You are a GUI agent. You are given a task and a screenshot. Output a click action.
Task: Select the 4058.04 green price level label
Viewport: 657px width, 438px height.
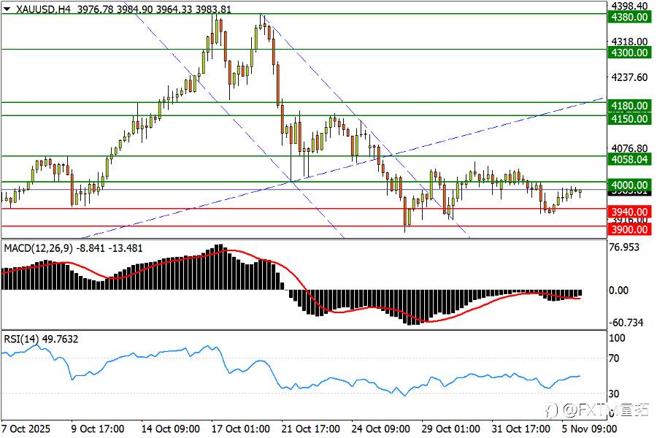629,159
